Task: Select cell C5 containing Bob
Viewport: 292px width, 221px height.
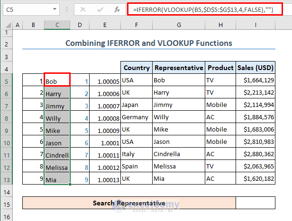Action: click(x=57, y=80)
